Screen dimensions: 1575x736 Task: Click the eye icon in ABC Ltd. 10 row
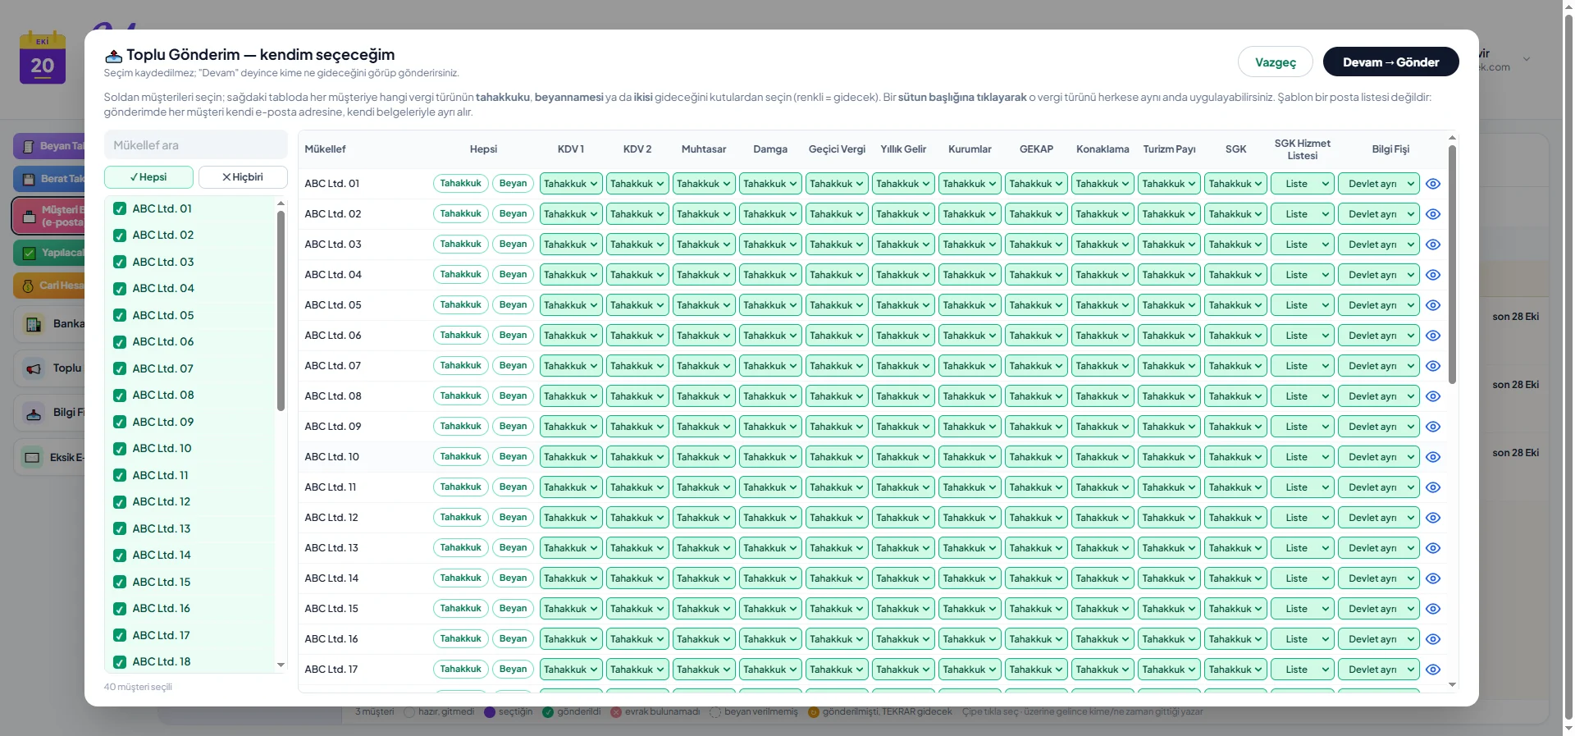tap(1433, 457)
